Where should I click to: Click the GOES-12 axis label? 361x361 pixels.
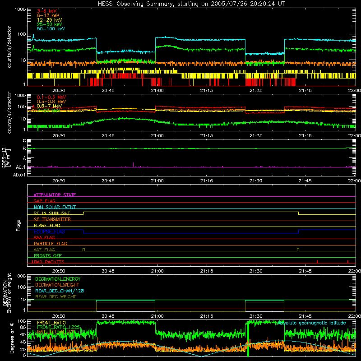[6, 158]
